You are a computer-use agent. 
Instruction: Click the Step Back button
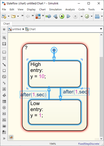[55, 16]
